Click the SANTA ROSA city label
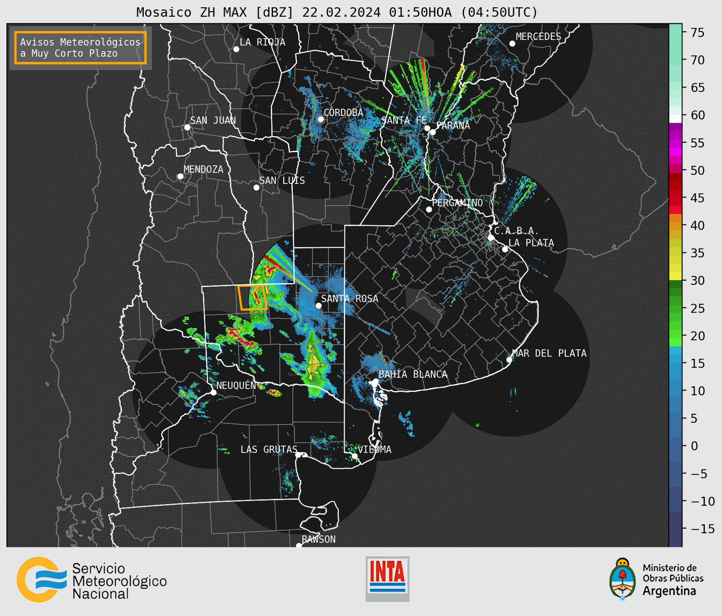 350,299
